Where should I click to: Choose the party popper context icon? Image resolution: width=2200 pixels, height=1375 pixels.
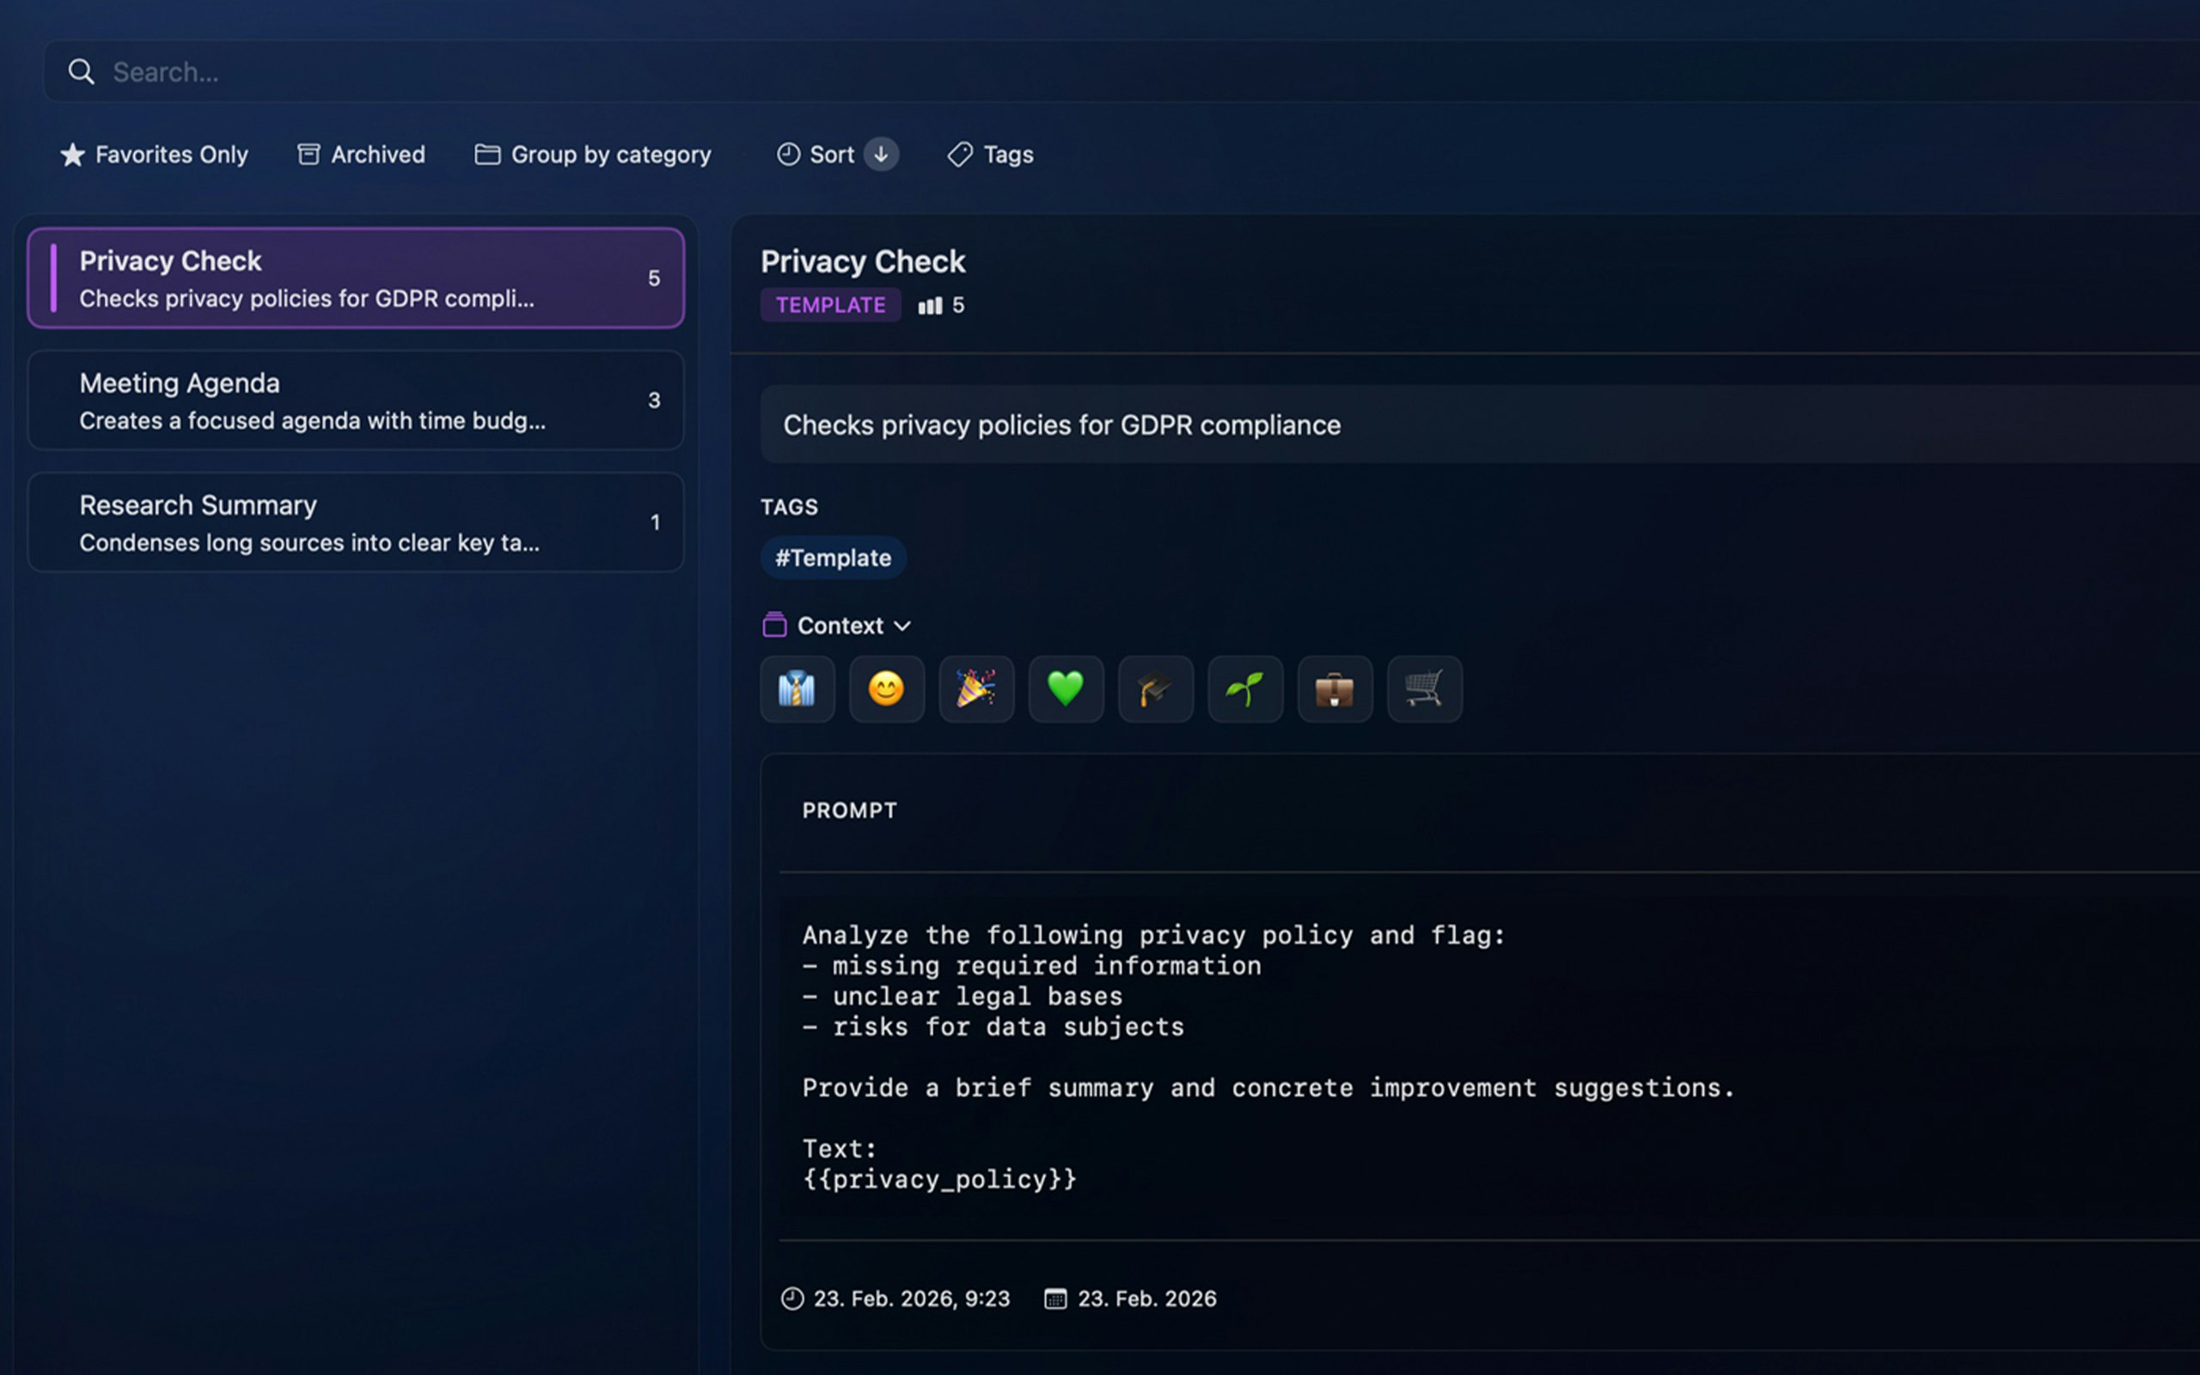(x=975, y=688)
